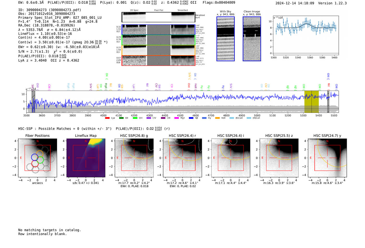365x248 pixels.
Task: Click the yellow highlighted band in the spectrum
Action: coord(312,101)
